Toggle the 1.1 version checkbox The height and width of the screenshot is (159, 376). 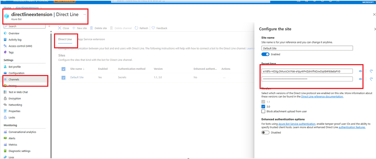tap(263, 102)
